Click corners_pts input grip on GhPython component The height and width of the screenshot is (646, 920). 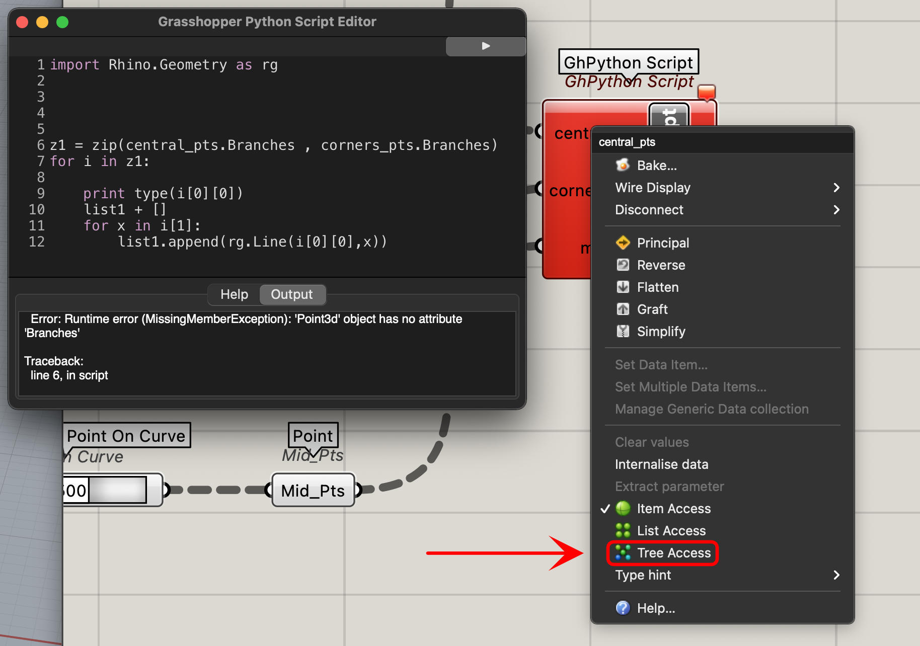coord(539,189)
